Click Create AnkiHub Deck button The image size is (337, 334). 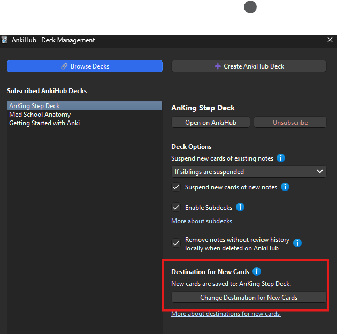click(x=249, y=66)
